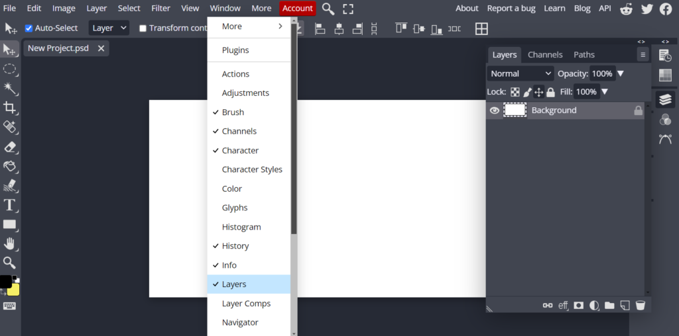This screenshot has height=336, width=679.
Task: Select the Eraser tool
Action: coord(9,147)
